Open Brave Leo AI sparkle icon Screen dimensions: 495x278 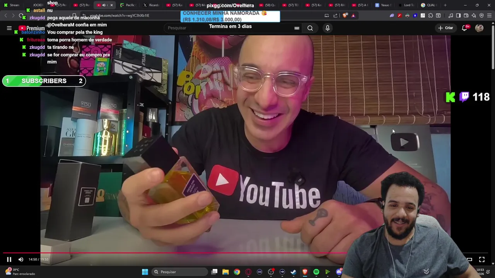(x=474, y=15)
